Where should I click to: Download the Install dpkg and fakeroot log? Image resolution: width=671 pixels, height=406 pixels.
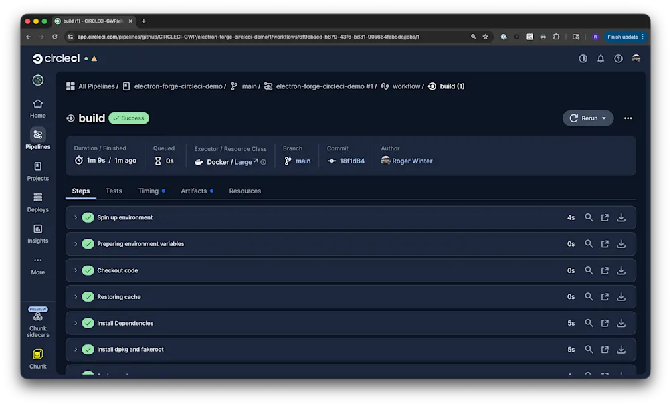pyautogui.click(x=621, y=350)
